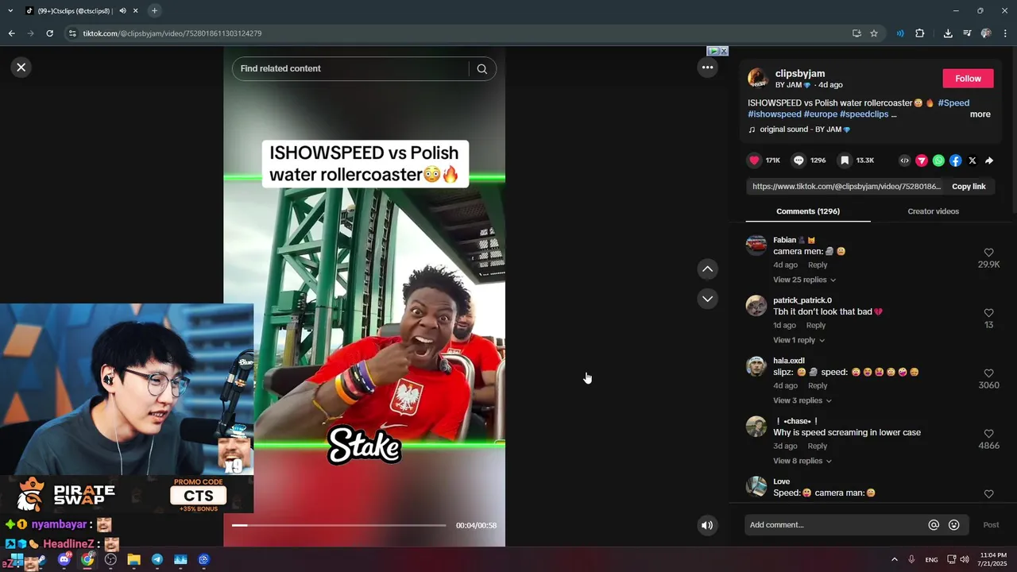Reply to the chase comment
1017x572 pixels.
(x=818, y=446)
